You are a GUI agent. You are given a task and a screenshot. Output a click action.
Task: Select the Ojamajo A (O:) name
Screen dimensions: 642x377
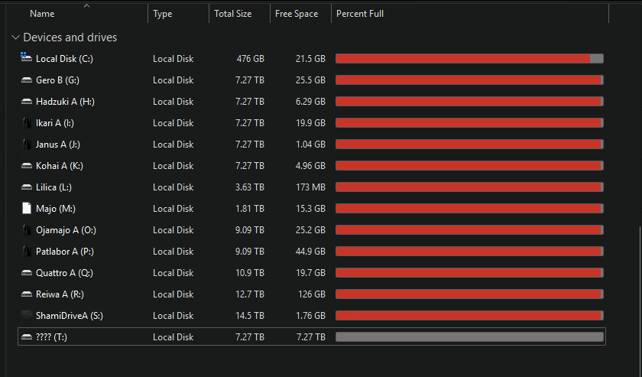click(x=66, y=230)
